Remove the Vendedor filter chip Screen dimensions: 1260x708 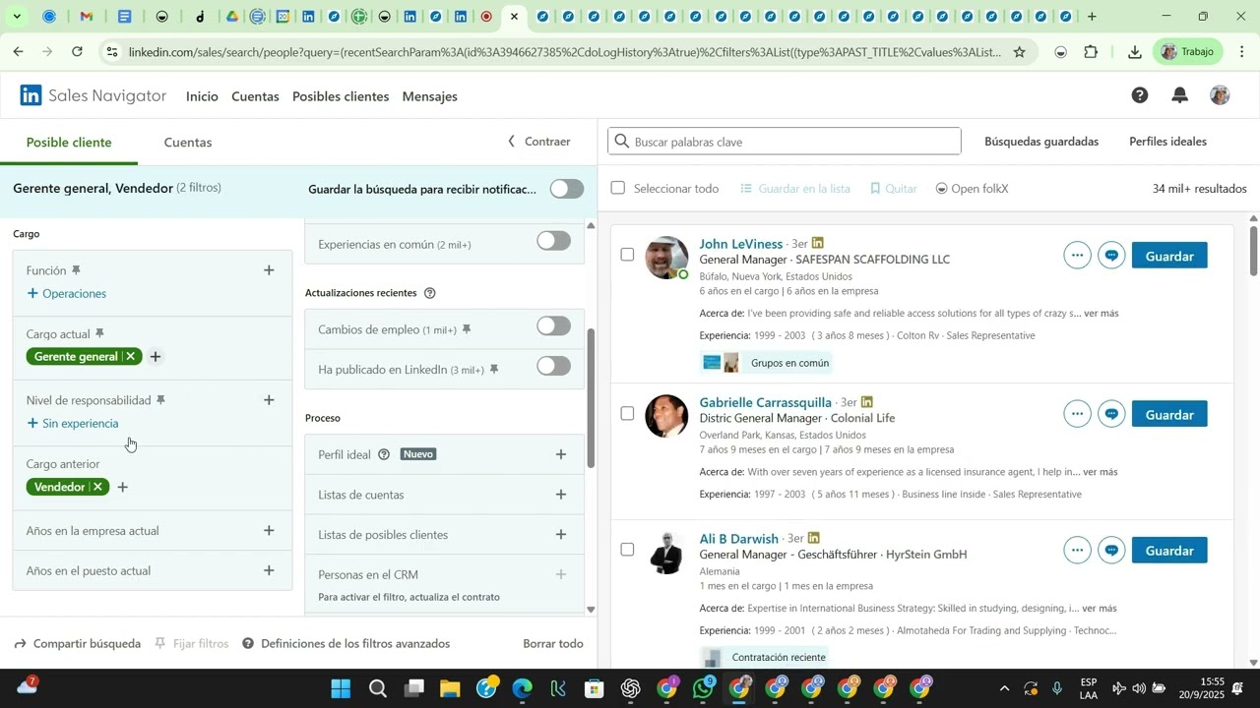pos(97,487)
